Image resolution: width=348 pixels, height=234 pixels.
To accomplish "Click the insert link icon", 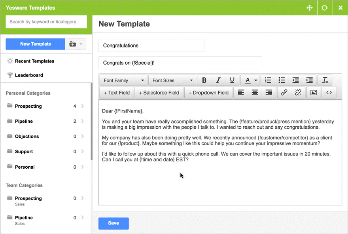I will pos(284,93).
